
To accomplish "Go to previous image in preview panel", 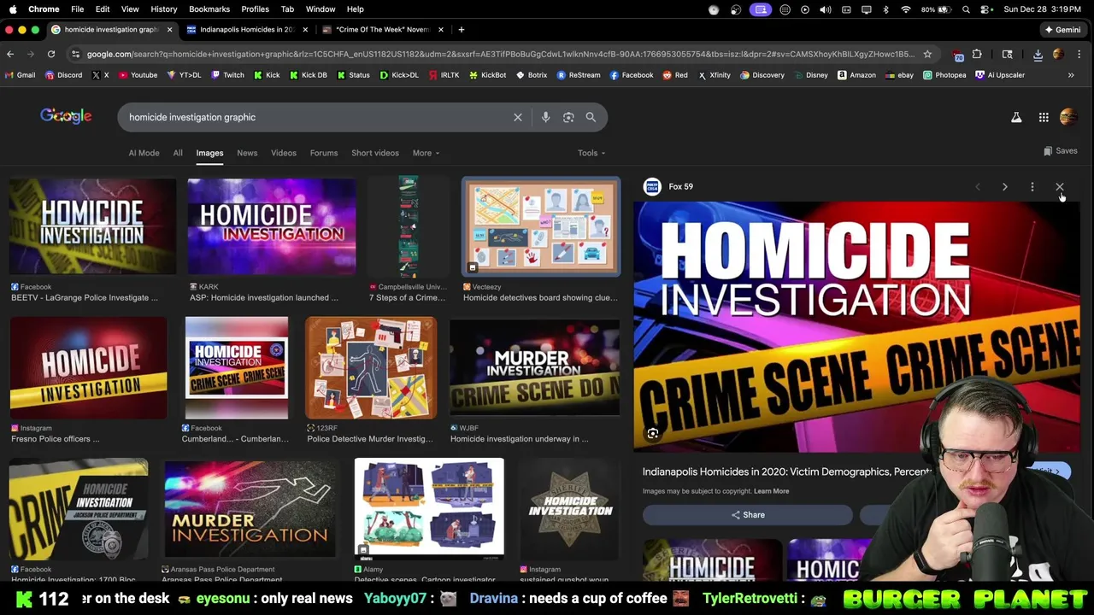I will click(978, 186).
